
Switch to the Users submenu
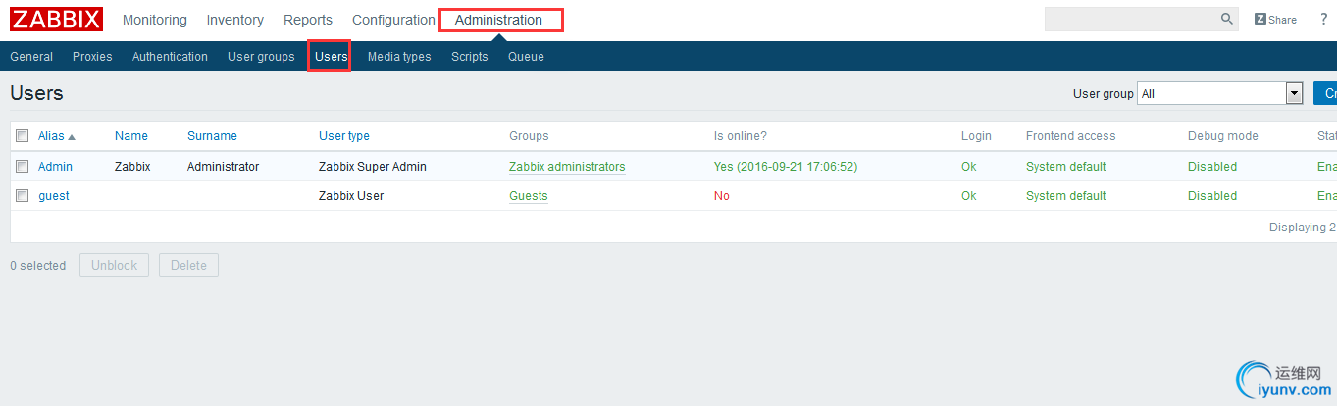pos(332,57)
